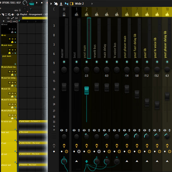Open the OPTIONS menu
This screenshot has width=172, height=172.
click(x=6, y=2)
